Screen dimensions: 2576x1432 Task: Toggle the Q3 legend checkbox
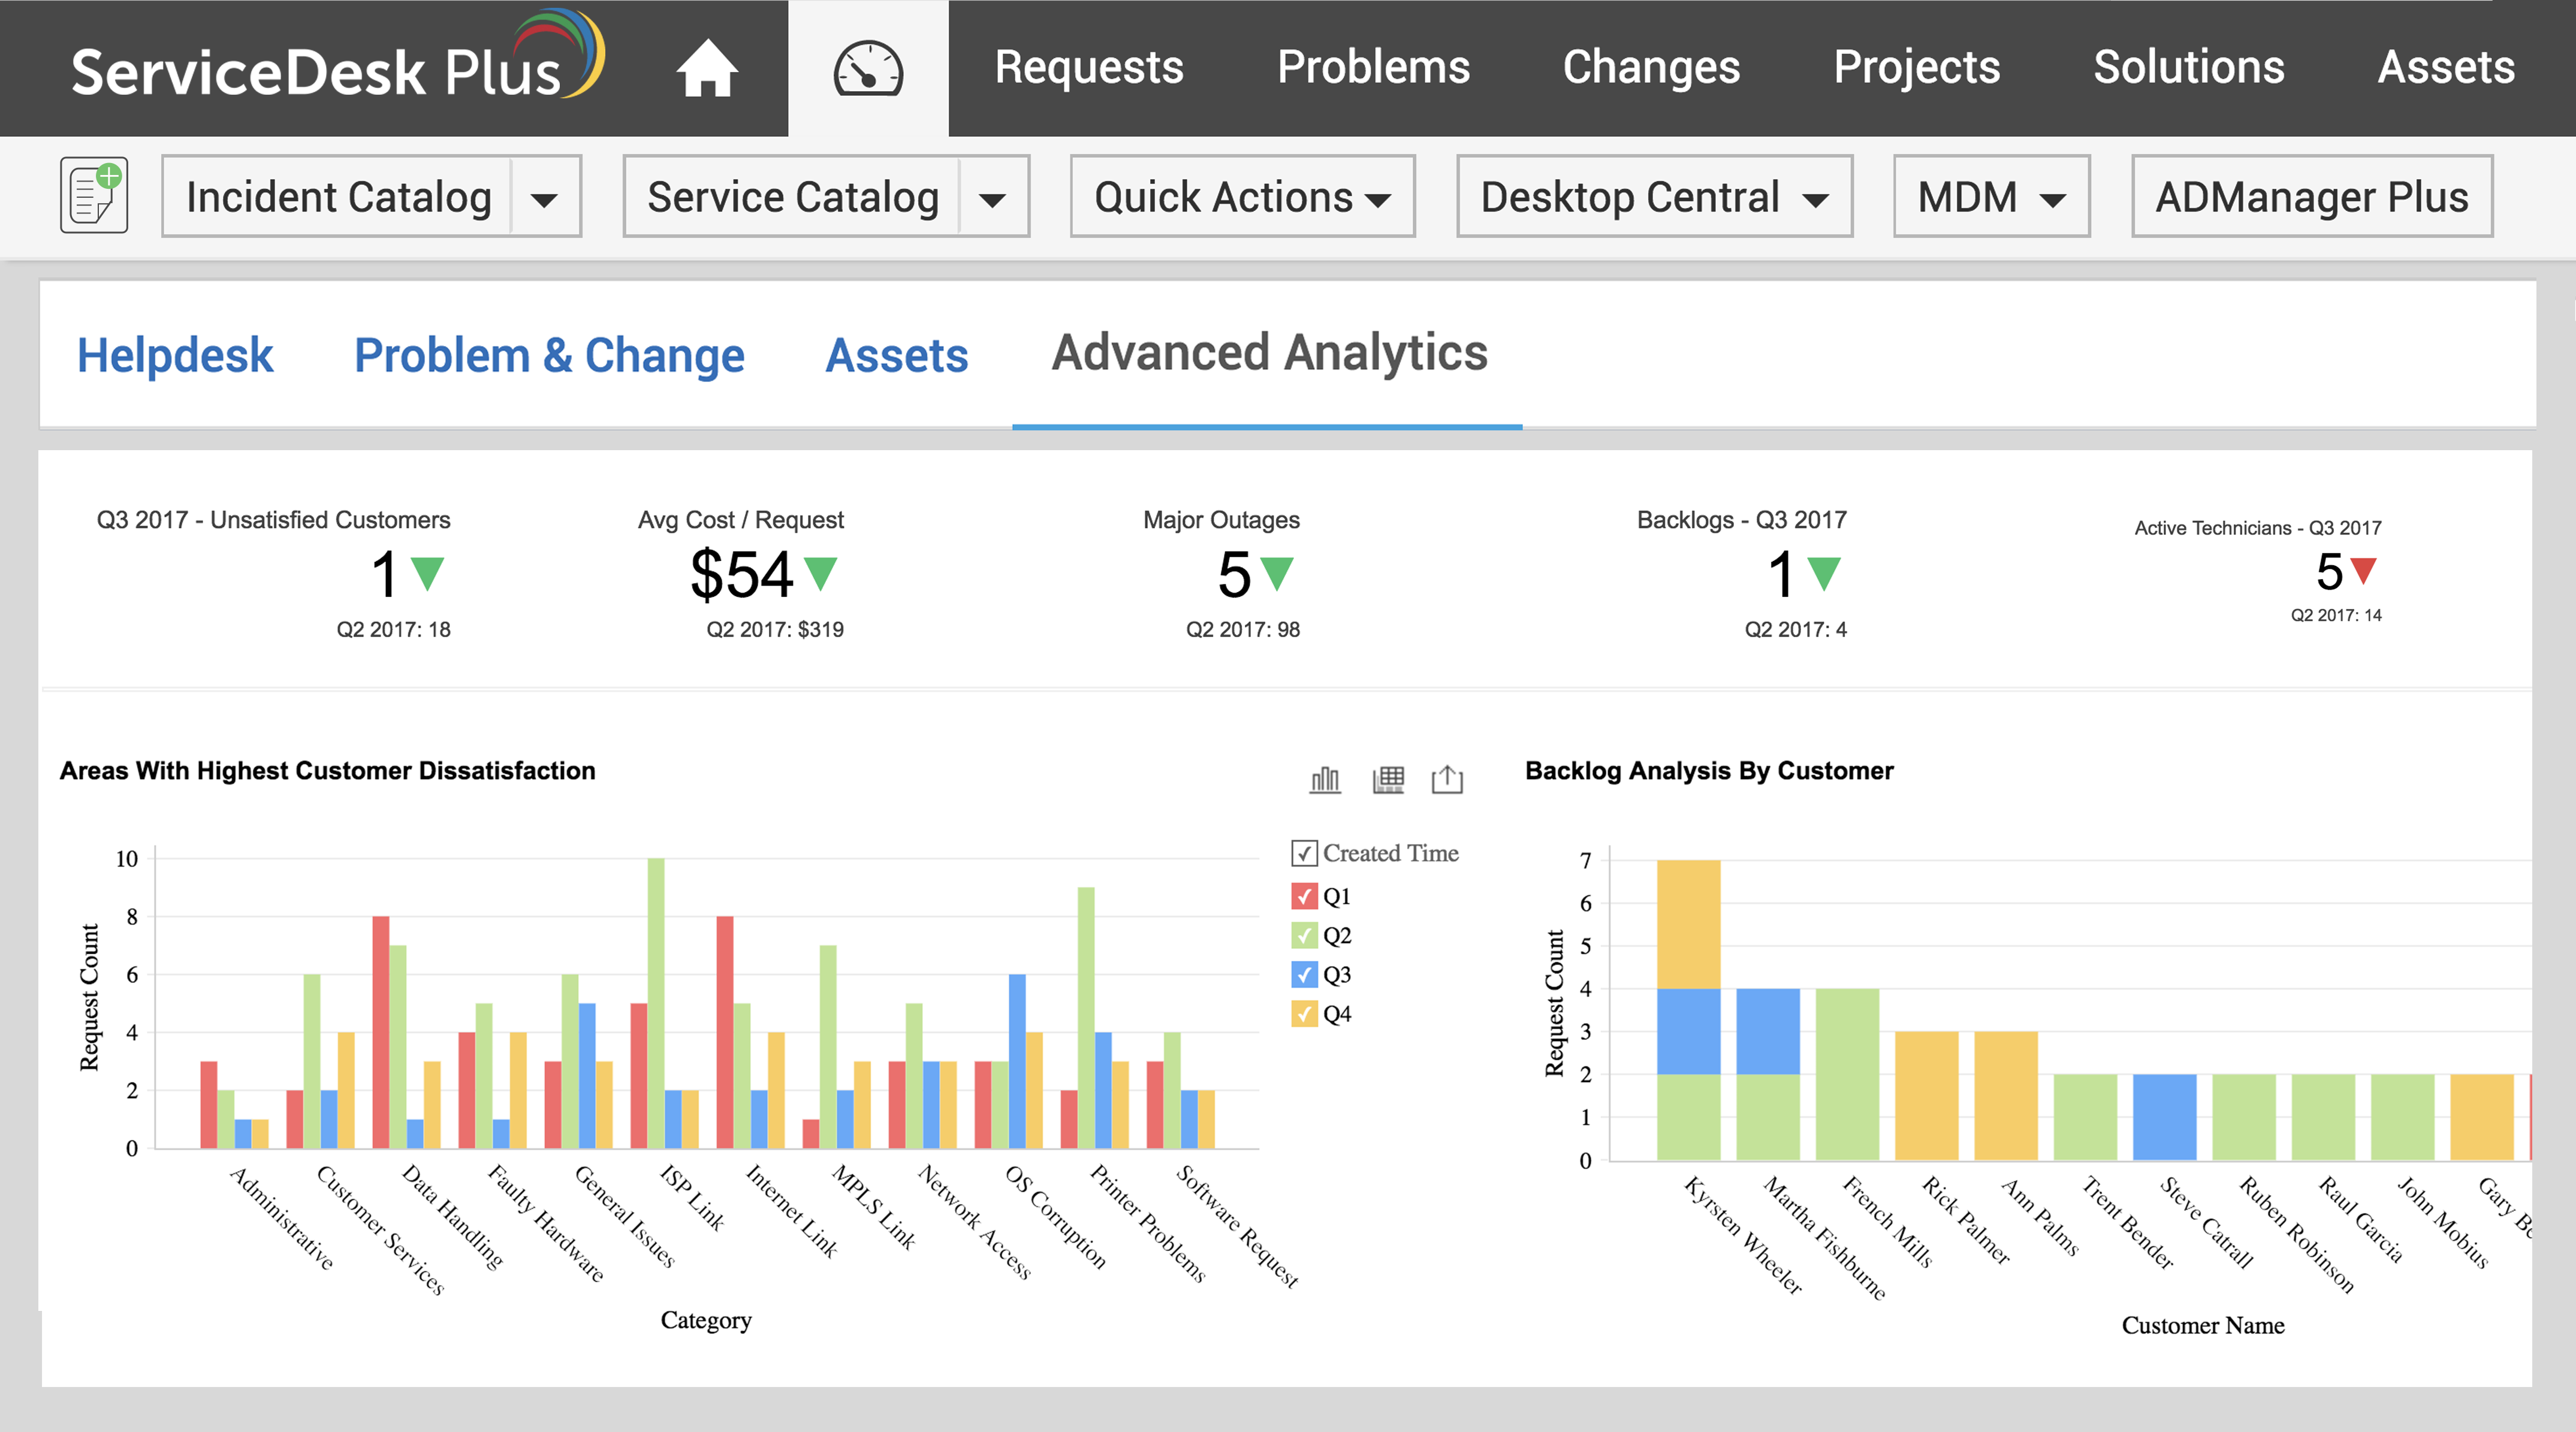tap(1304, 974)
